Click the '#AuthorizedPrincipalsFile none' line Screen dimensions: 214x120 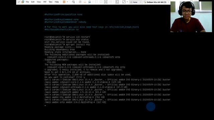(x=64, y=14)
